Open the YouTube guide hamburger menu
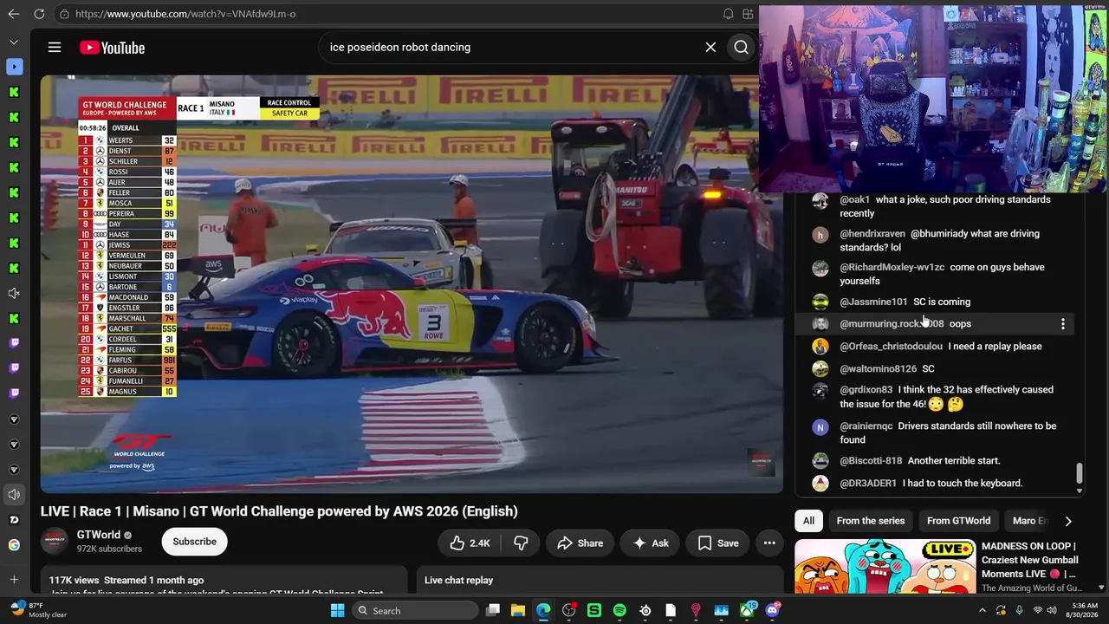Screen dimensions: 1109x624 point(55,48)
